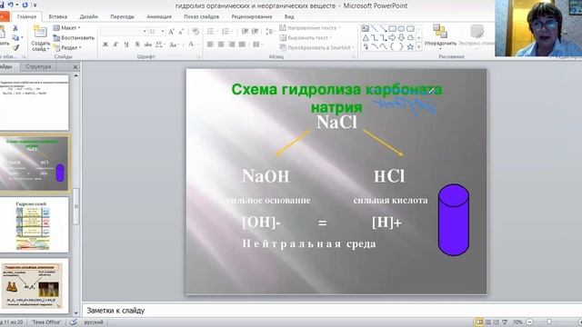Click the Copy icon in clipboard group
Viewport: 582px width, 327px height.
(15, 38)
